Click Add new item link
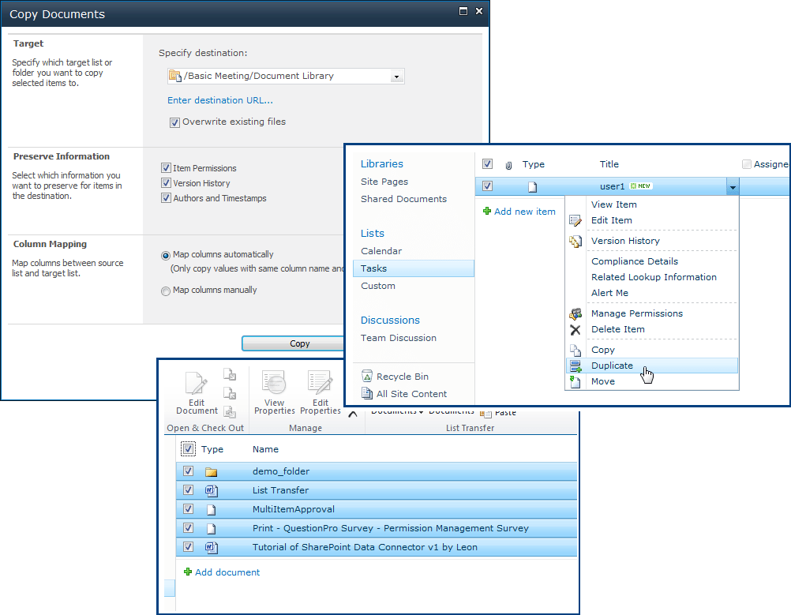The image size is (791, 615). click(x=525, y=212)
